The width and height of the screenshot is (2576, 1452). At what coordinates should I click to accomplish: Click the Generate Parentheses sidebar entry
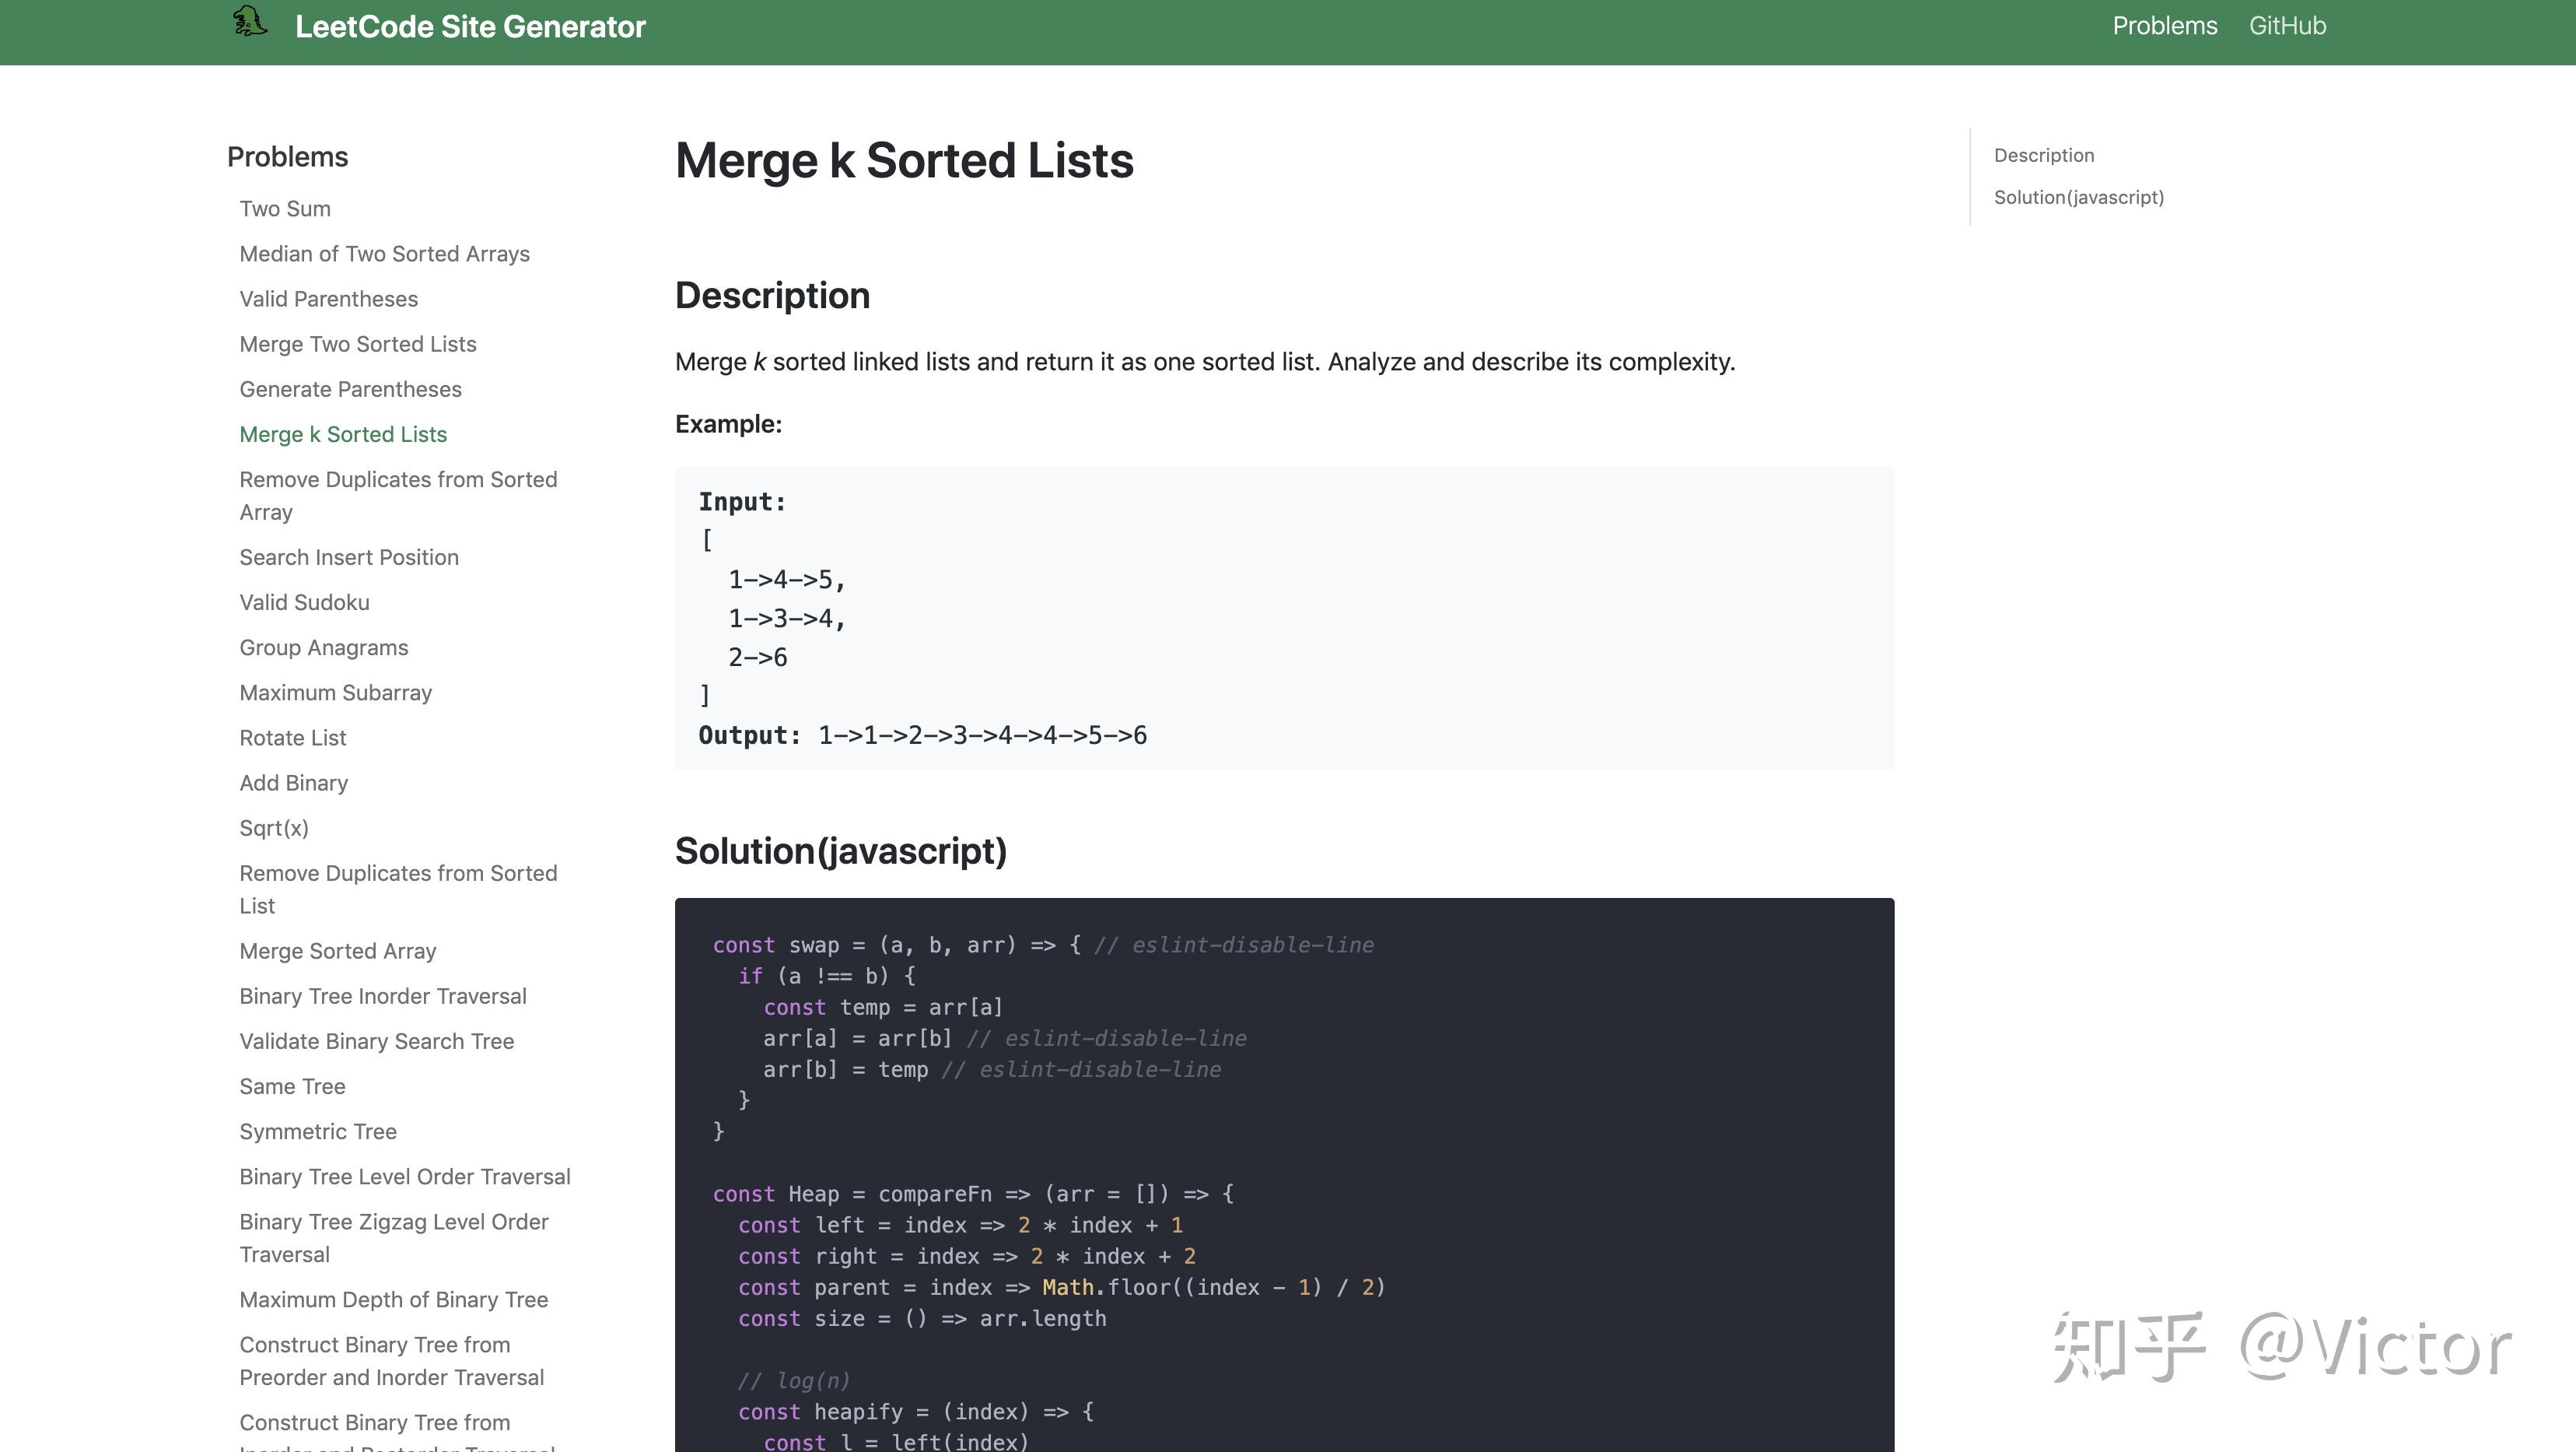tap(350, 388)
